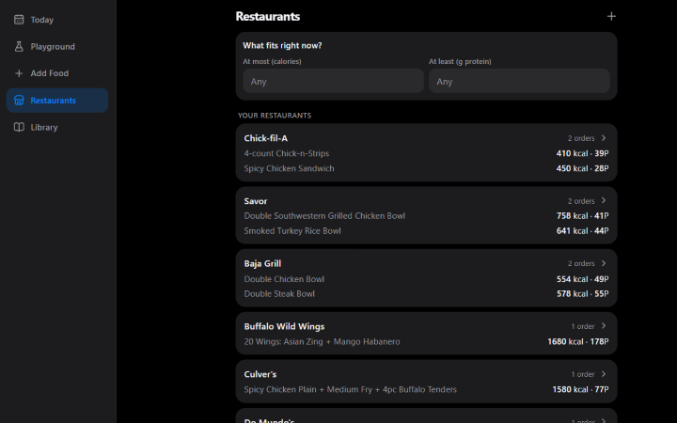Click the YOUR RESTAURANTS section label
This screenshot has width=677, height=423.
(275, 116)
